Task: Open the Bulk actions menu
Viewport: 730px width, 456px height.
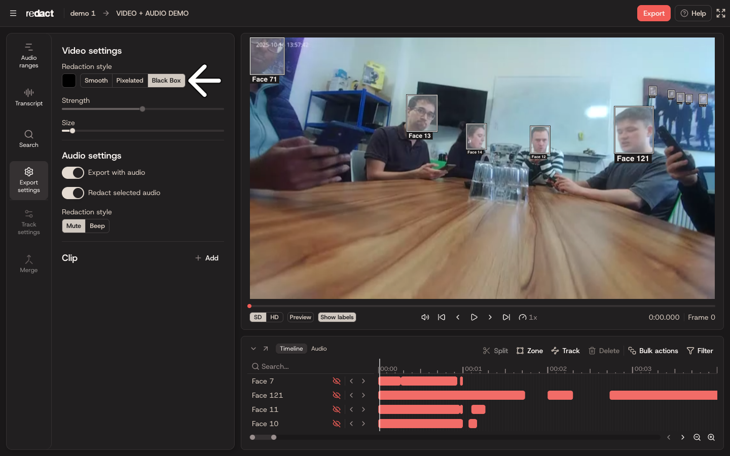Action: [653, 351]
